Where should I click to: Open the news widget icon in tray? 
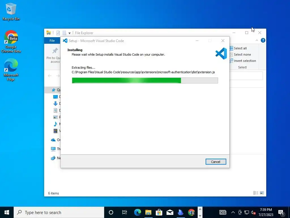pyautogui.click(x=223, y=212)
